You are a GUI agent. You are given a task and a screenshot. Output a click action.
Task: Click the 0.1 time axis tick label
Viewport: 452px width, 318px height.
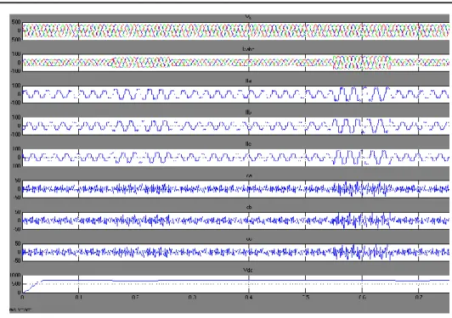pyautogui.click(x=78, y=297)
